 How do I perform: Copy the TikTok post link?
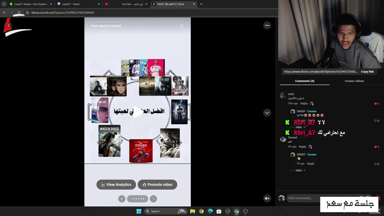[367, 72]
